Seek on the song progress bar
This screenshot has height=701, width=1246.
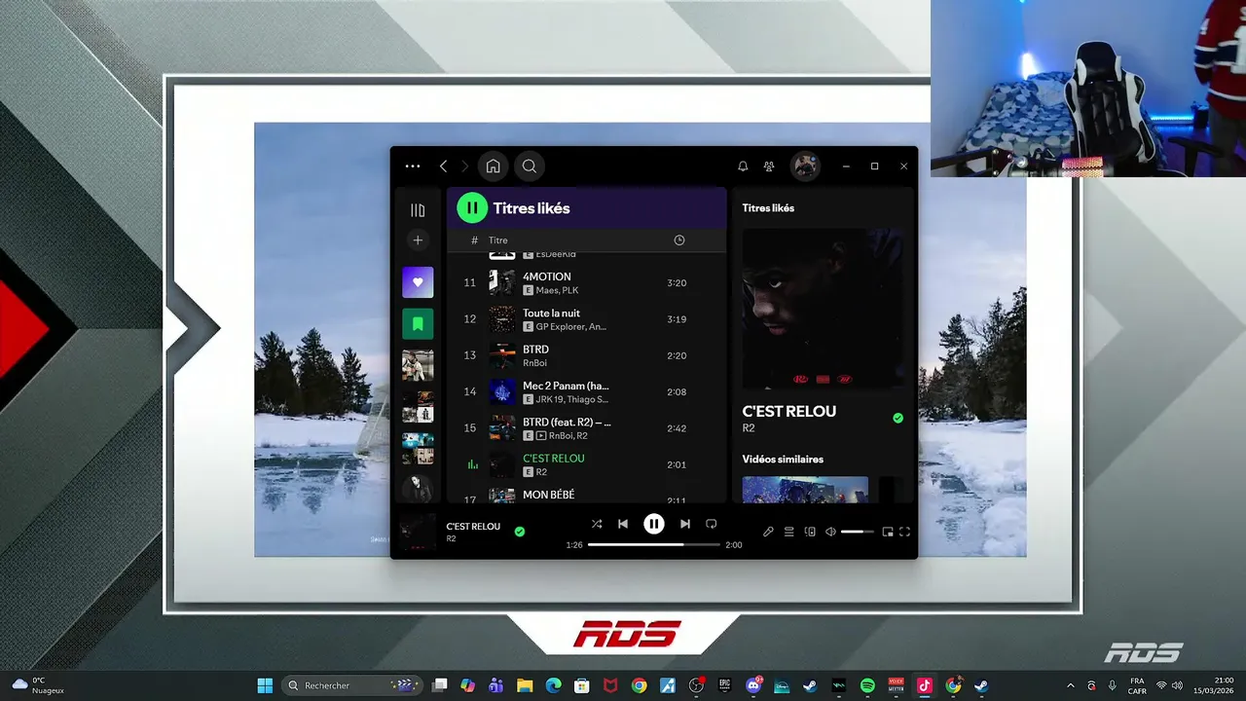tap(654, 545)
